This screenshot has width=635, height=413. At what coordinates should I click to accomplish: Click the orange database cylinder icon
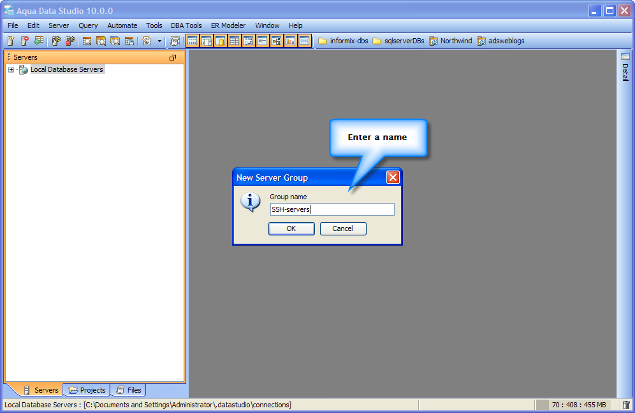tap(221, 41)
